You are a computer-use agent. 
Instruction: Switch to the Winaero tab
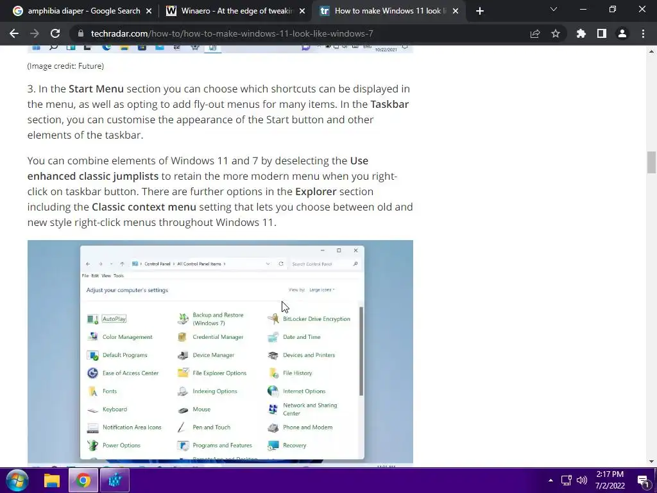click(236, 11)
